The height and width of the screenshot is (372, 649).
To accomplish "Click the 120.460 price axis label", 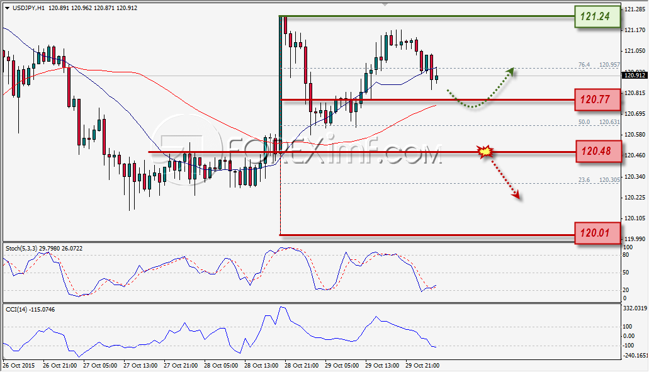I will 635,155.
